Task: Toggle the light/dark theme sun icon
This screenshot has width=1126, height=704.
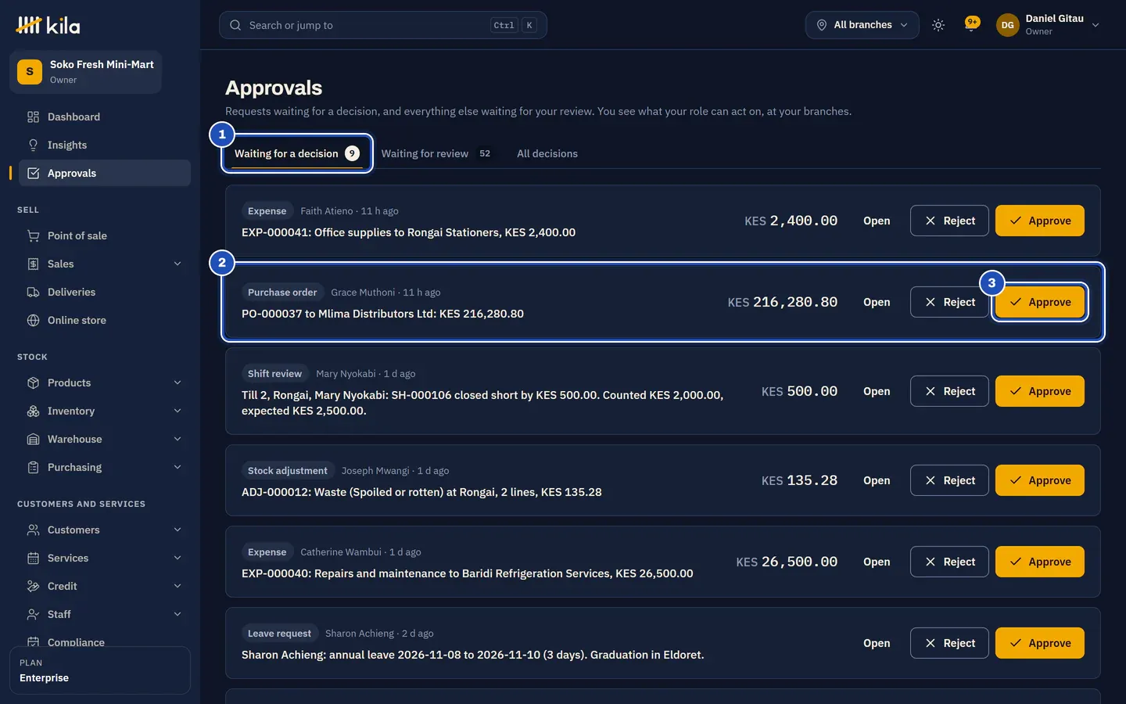Action: point(938,25)
